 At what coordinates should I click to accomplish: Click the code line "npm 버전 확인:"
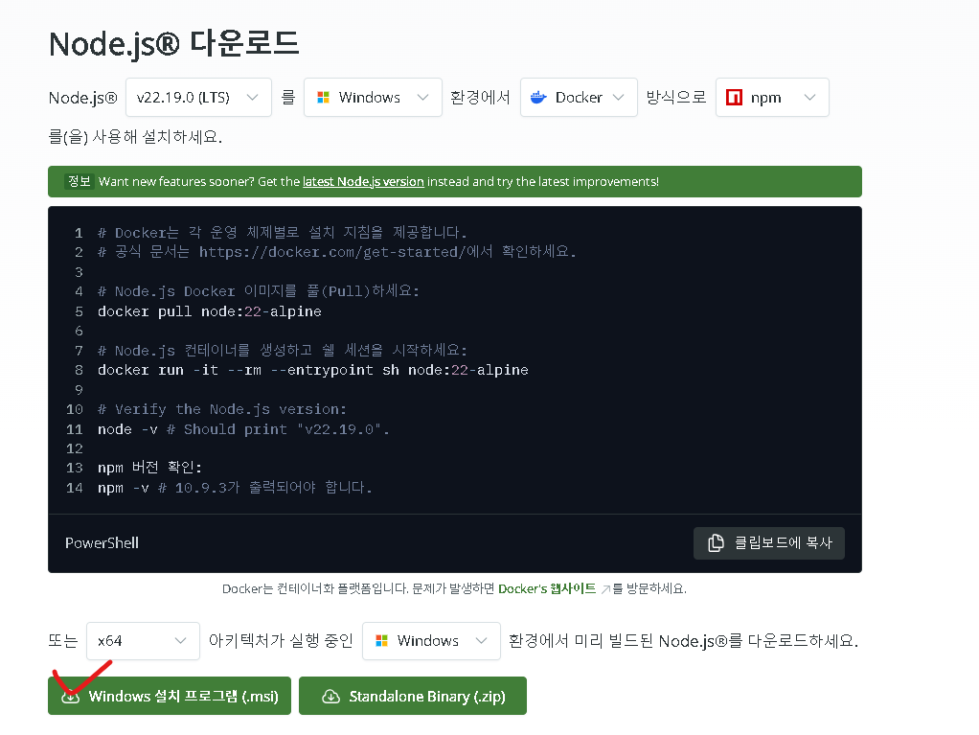point(149,468)
